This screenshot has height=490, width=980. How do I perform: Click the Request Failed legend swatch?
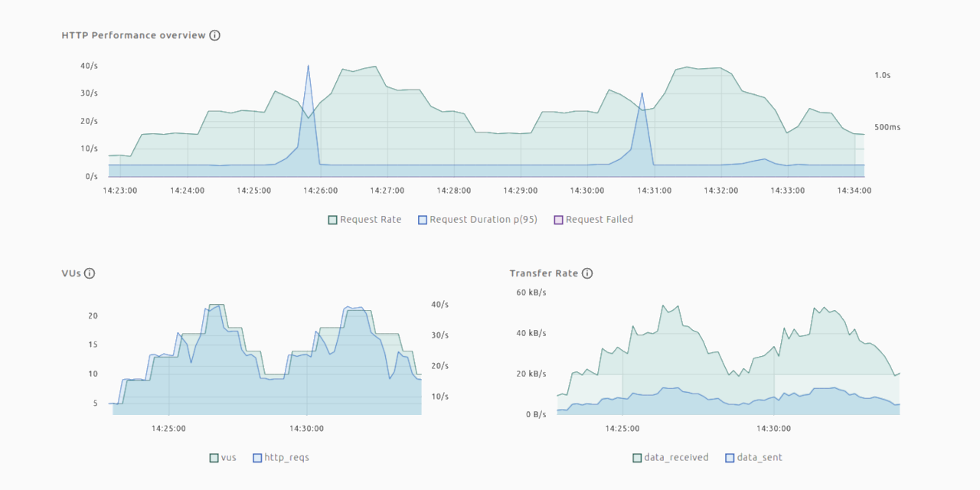click(x=558, y=220)
